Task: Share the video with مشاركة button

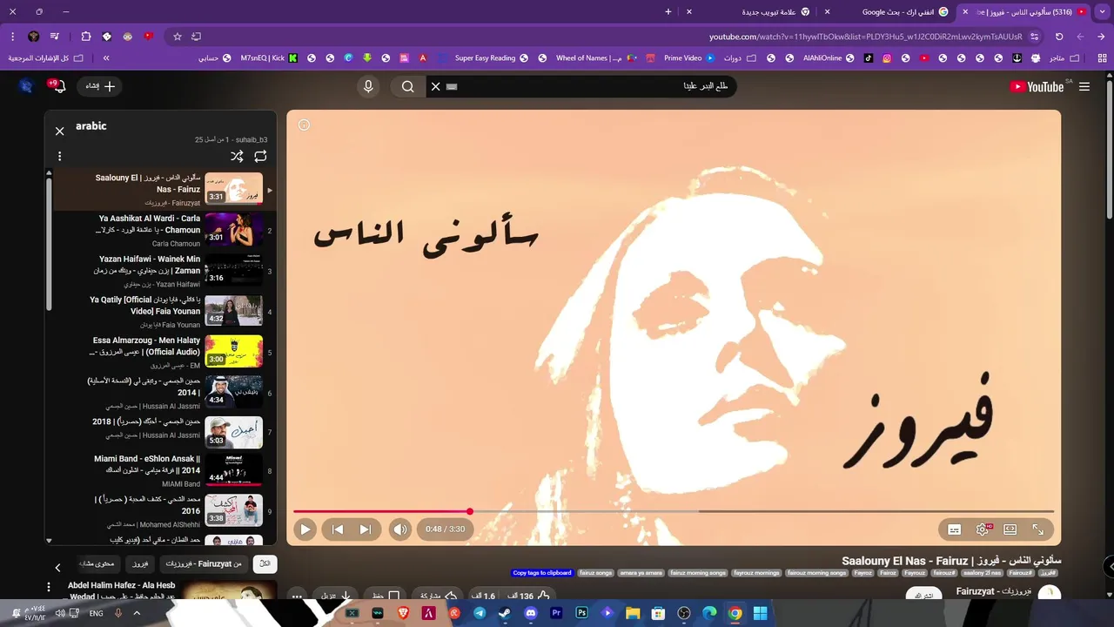Action: tap(439, 597)
